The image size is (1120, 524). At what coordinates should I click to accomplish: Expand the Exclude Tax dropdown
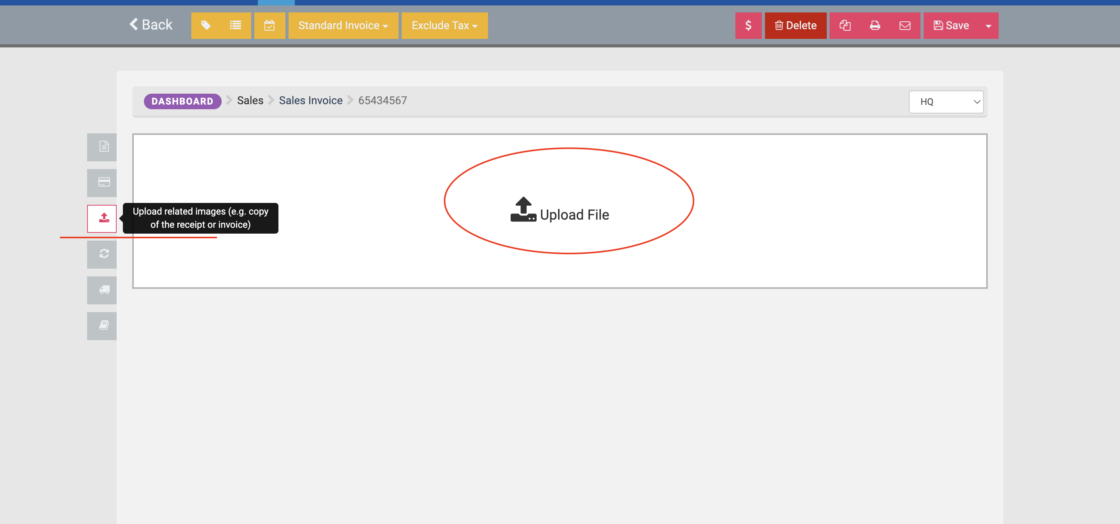tap(444, 26)
